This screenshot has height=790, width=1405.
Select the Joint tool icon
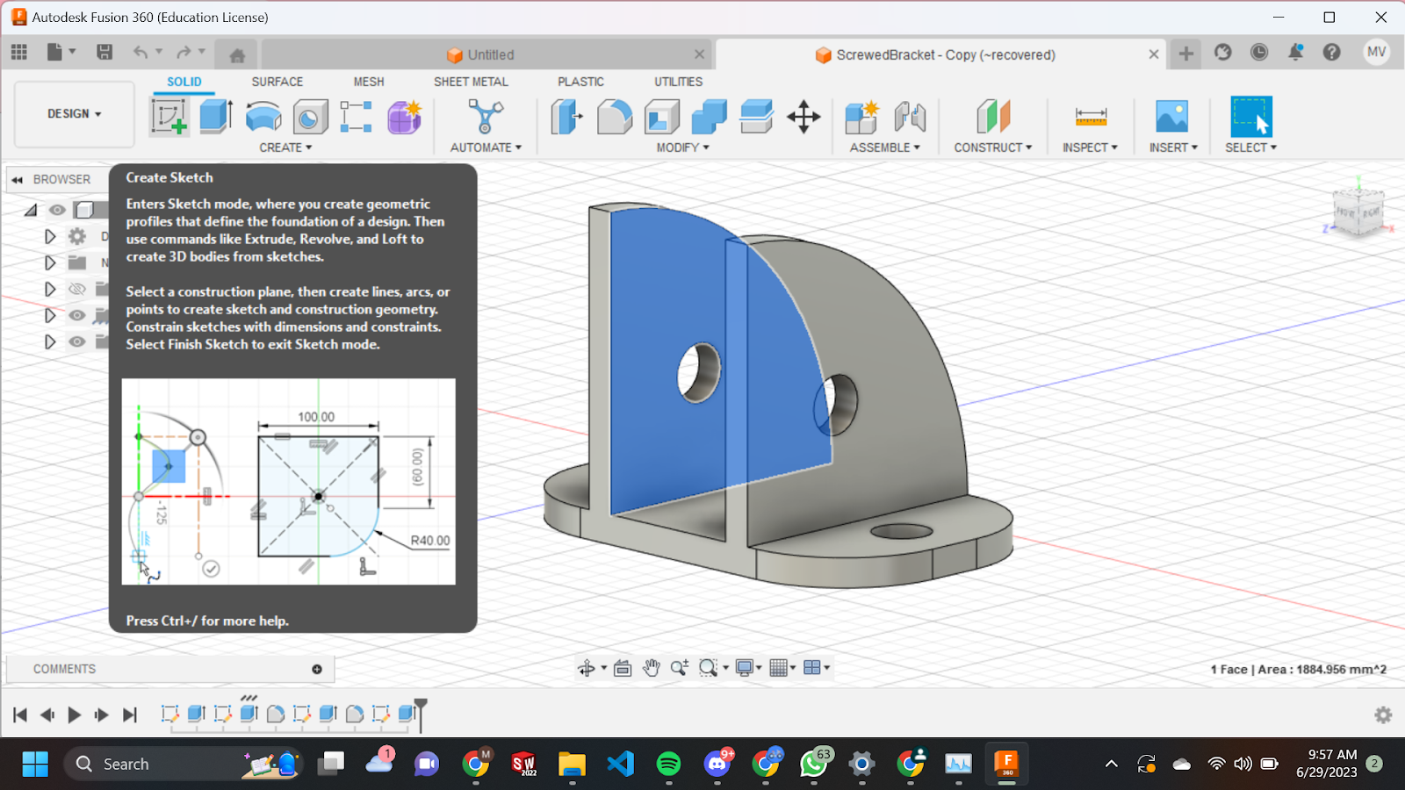[x=910, y=116]
